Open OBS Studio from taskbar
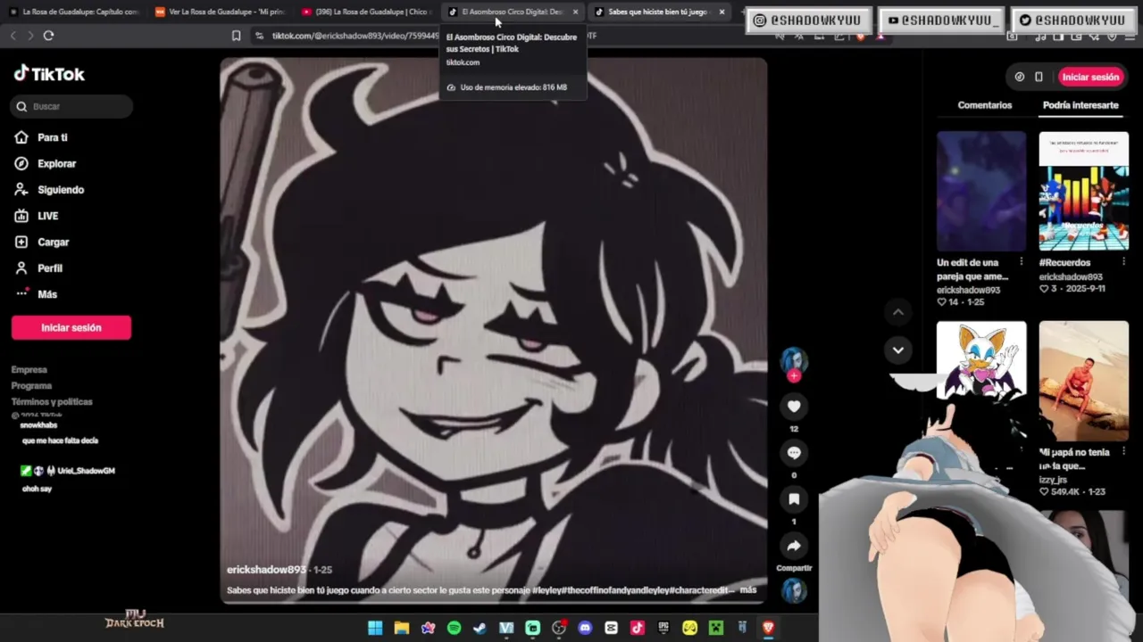This screenshot has width=1143, height=642. point(559,628)
